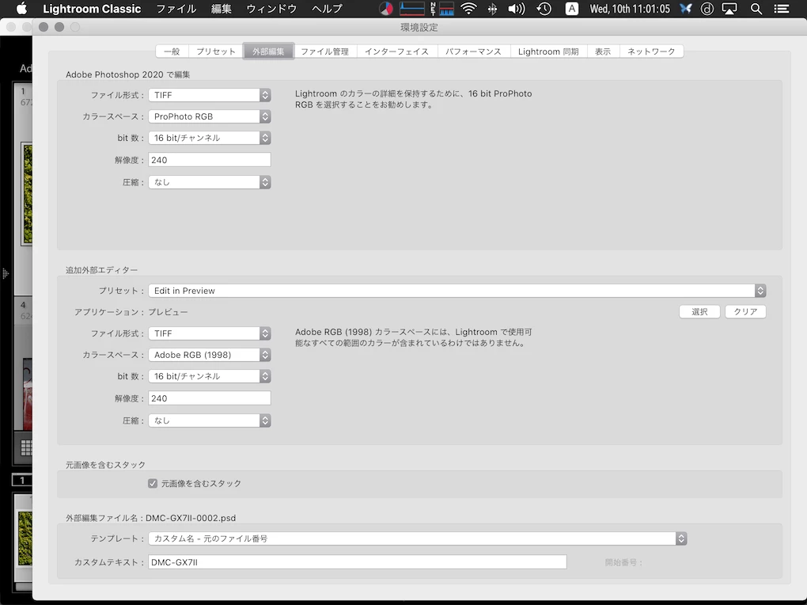The height and width of the screenshot is (605, 807).
Task: Open the ファイル管理 tab
Action: click(324, 51)
